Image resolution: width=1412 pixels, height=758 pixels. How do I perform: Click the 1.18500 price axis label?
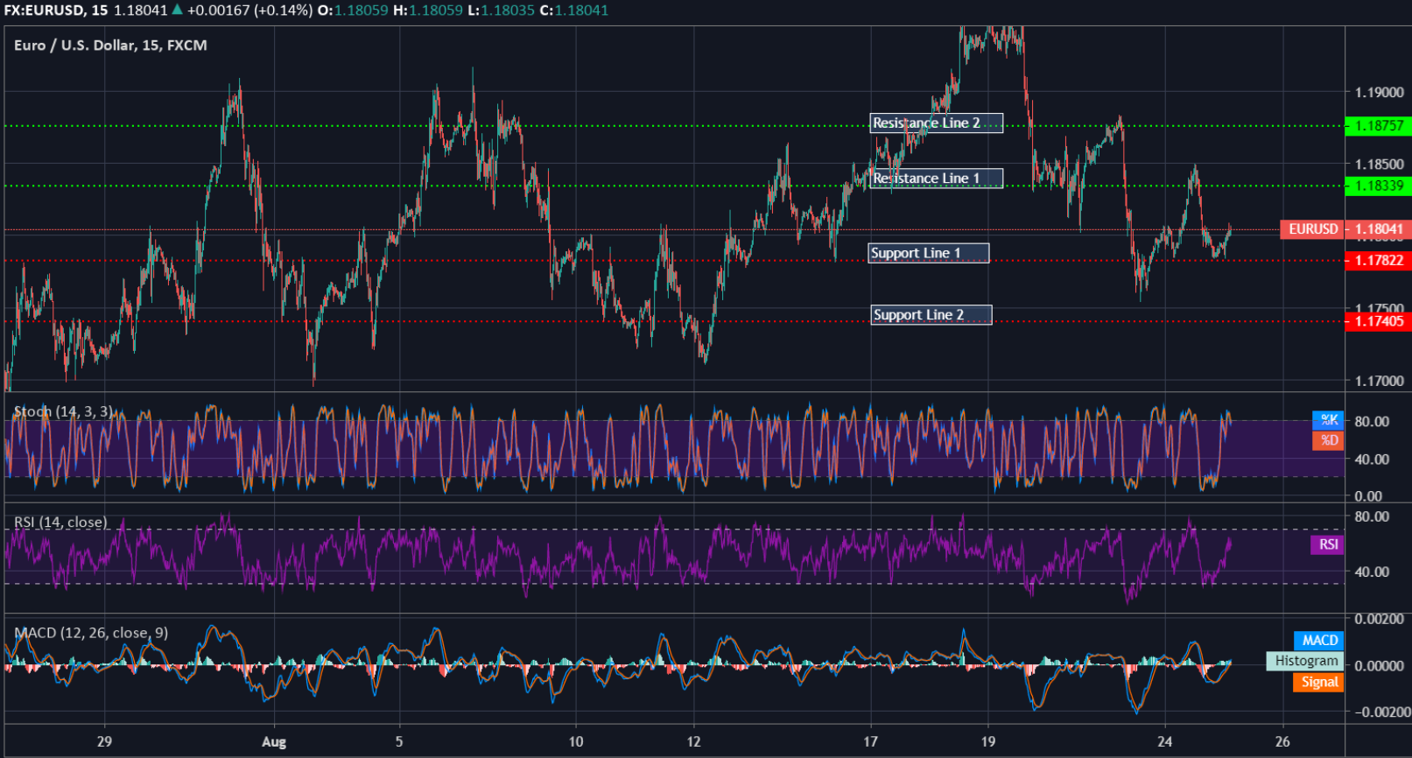(1380, 165)
